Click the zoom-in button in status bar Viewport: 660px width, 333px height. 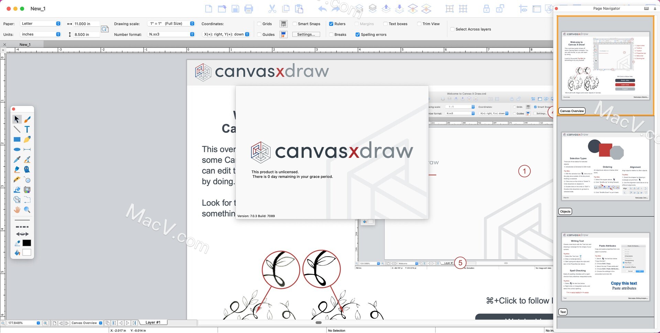pos(45,323)
